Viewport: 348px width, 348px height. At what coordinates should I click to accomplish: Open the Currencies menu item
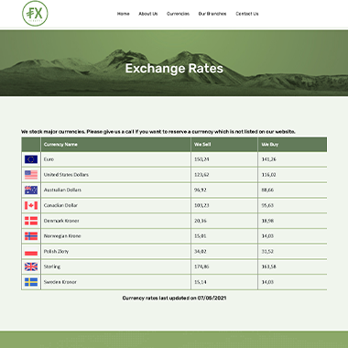click(178, 14)
